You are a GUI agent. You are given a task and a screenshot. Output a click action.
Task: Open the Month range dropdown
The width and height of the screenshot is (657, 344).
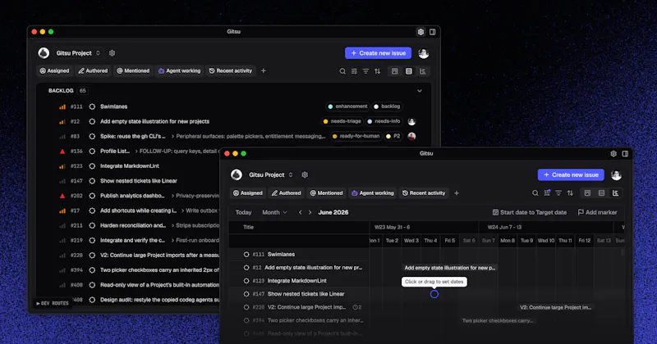click(x=274, y=212)
